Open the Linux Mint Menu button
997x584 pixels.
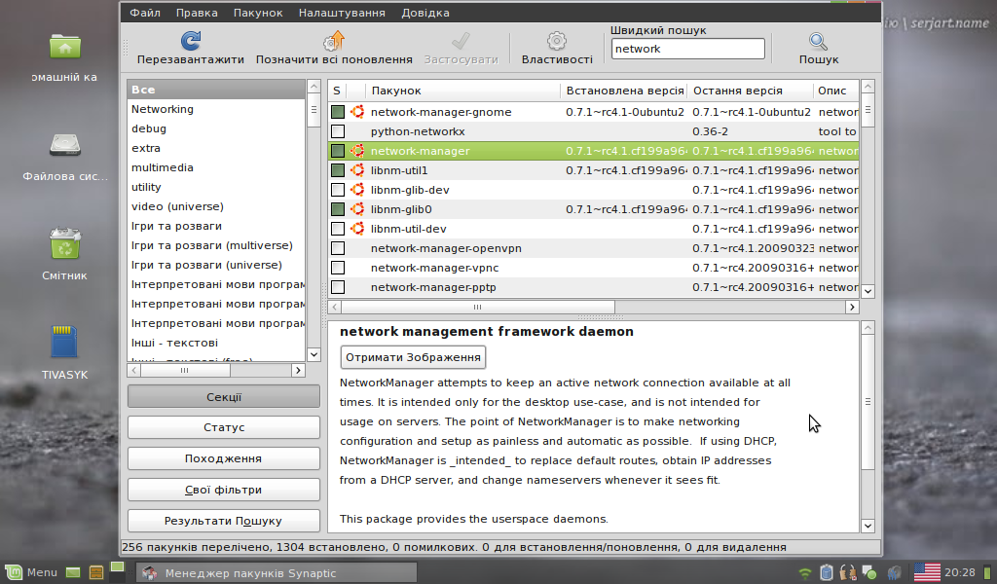click(32, 572)
